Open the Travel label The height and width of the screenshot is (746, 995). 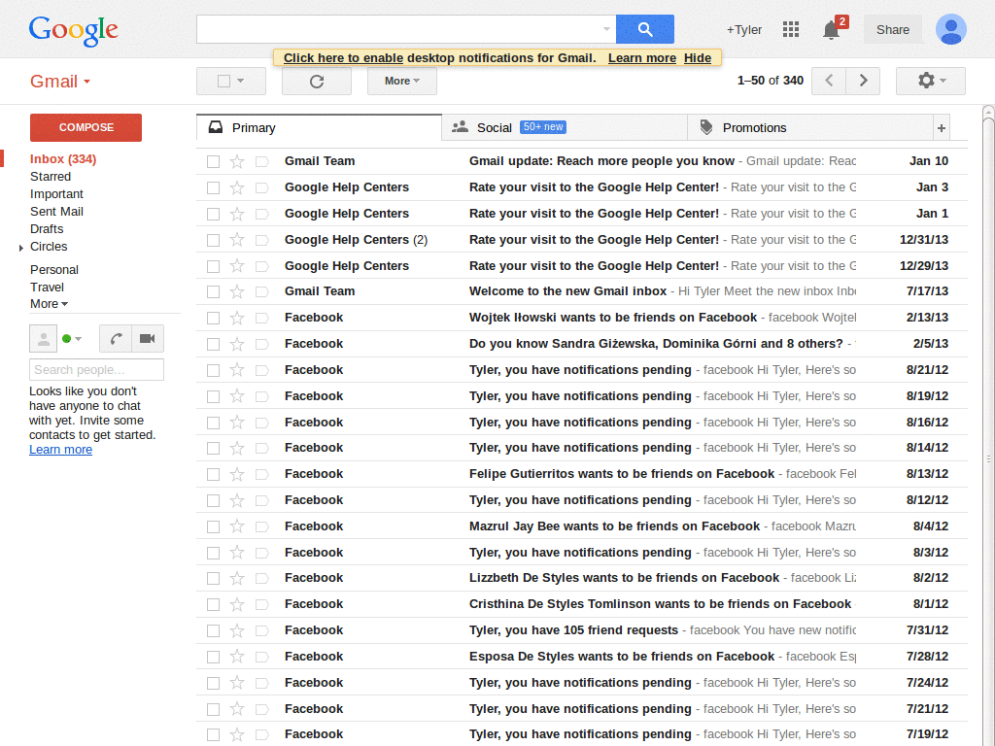[47, 288]
